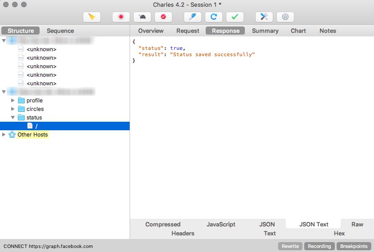This screenshot has width=374, height=252.
Task: Switch the response view to Hex
Action: pos(339,234)
